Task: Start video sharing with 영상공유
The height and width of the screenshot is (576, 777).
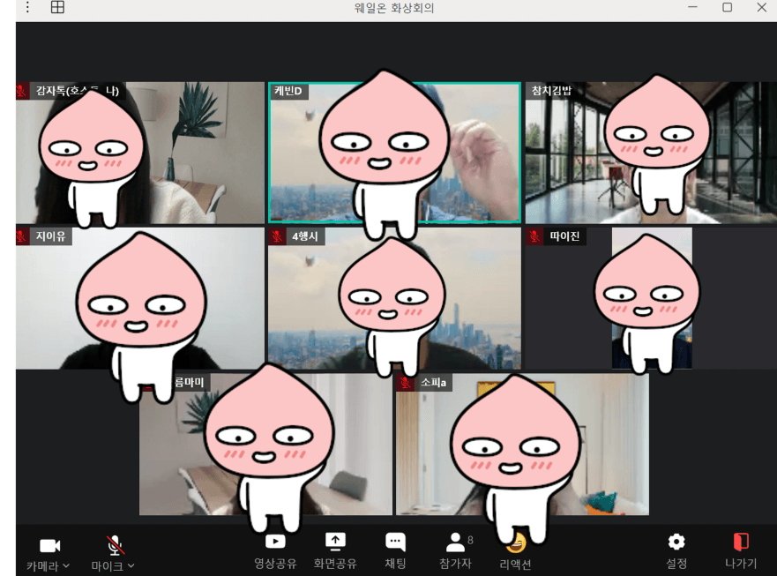Action: (x=275, y=550)
